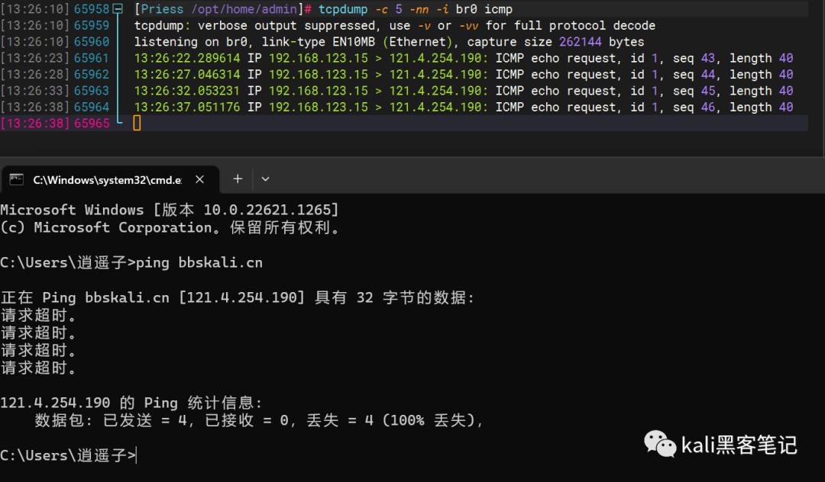Image resolution: width=825 pixels, height=482 pixels.
Task: Click the 'seq 45' packet line
Action: pos(463,90)
